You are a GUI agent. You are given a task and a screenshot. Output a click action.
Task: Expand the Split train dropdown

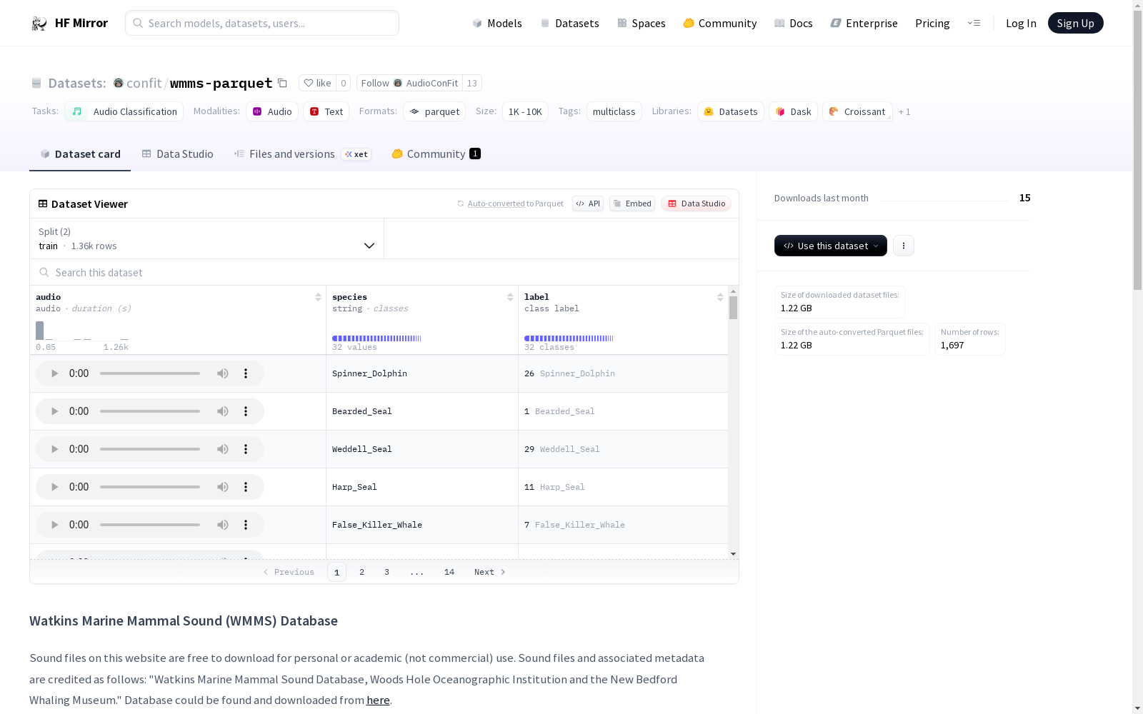(x=206, y=238)
